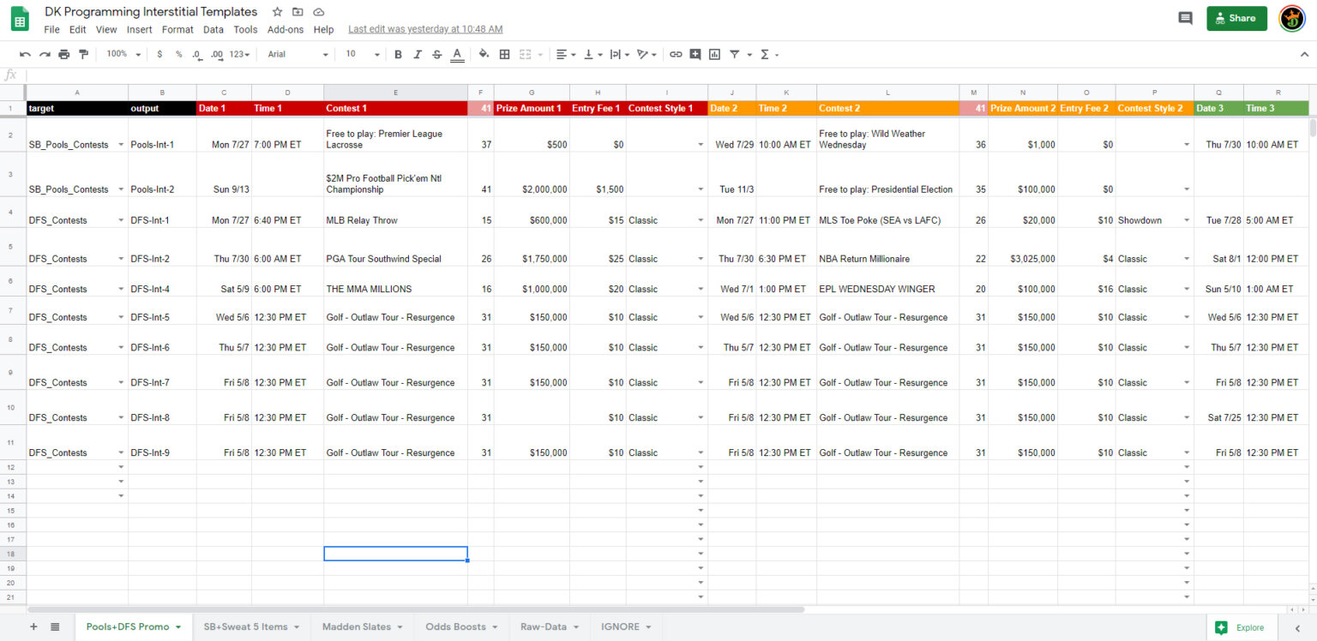The image size is (1317, 641).
Task: Open the Insert menu
Action: tap(140, 29)
